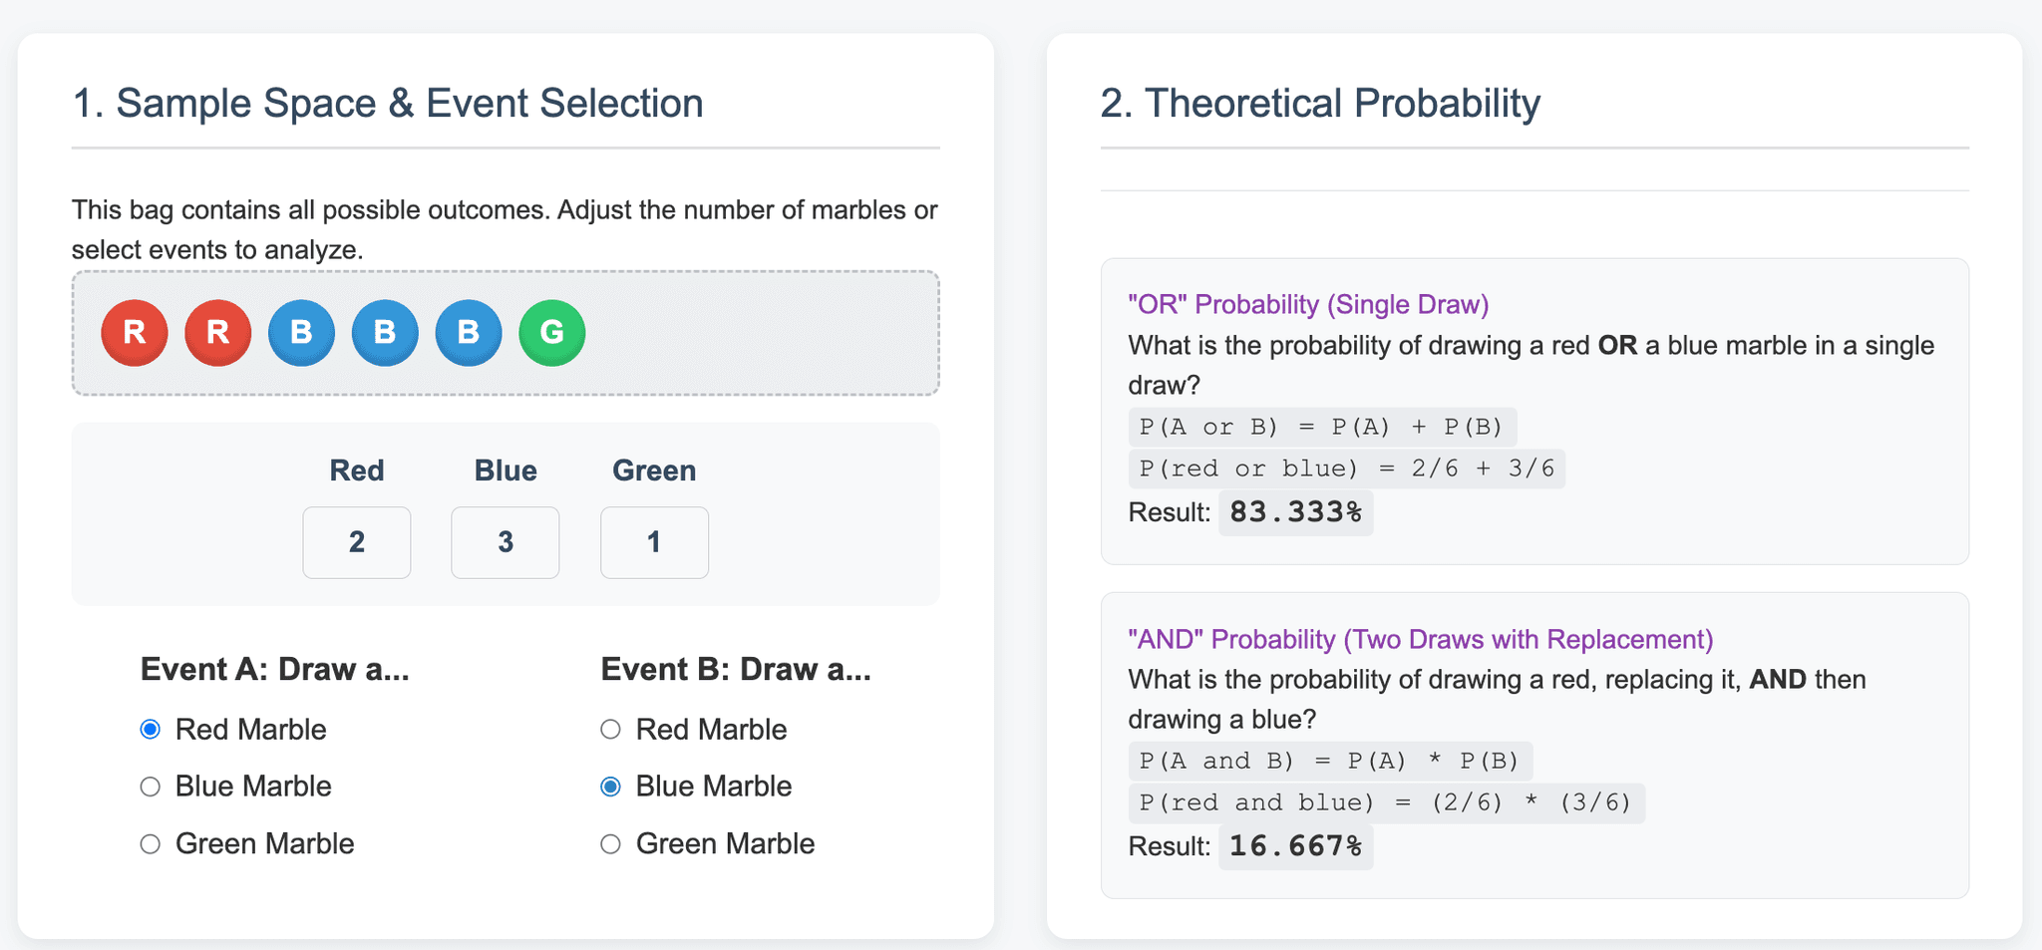This screenshot has width=2042, height=950.
Task: Select Blue Marble for Event A
Action: [x=151, y=787]
